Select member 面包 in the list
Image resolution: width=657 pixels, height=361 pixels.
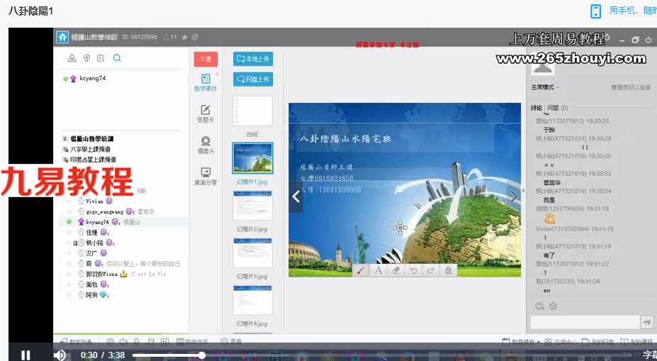[x=93, y=284]
